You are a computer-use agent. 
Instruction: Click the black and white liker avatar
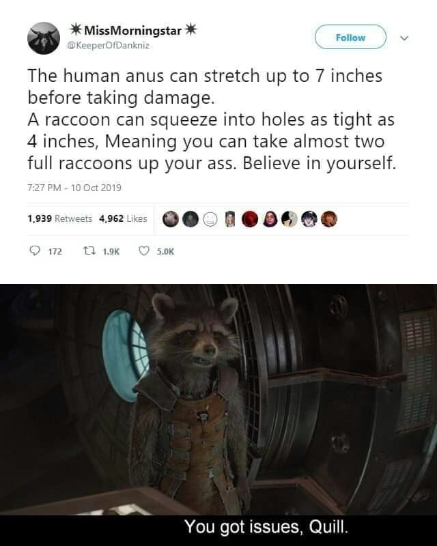pyautogui.click(x=290, y=219)
